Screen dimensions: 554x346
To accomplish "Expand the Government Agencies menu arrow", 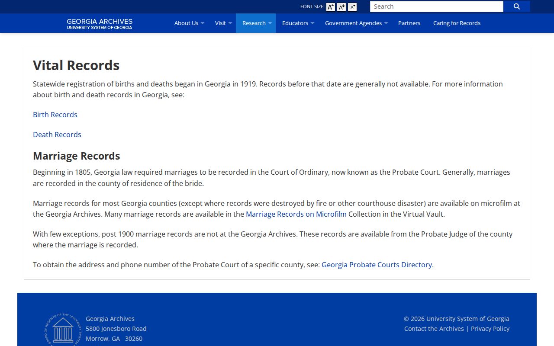I will coord(386,23).
